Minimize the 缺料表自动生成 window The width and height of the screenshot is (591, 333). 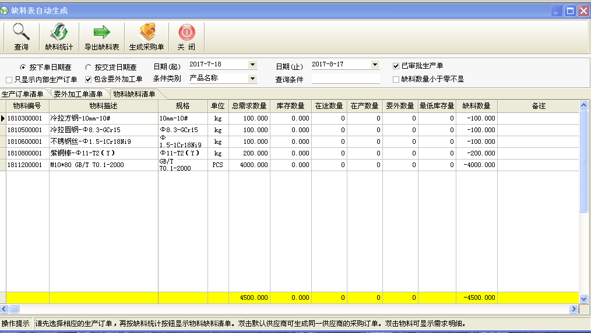557,10
